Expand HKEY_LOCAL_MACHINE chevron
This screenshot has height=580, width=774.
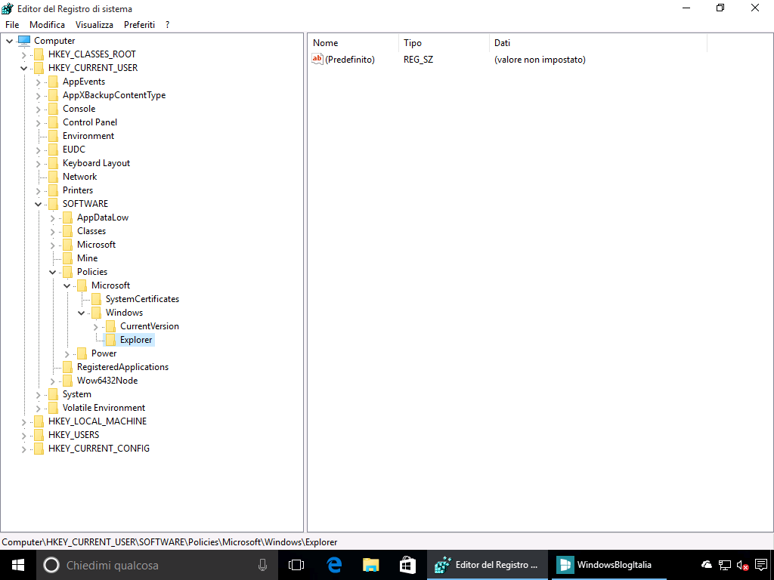point(23,421)
